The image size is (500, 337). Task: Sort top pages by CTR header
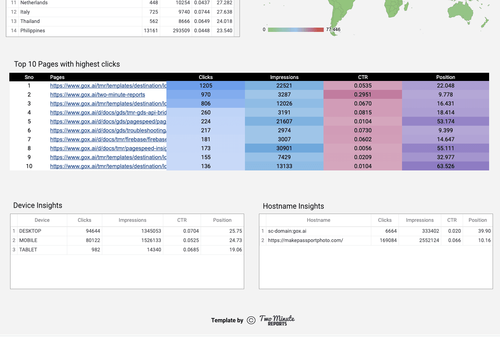(x=363, y=77)
